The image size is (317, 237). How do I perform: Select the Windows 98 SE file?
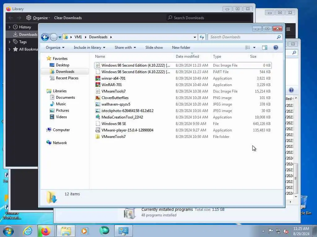coord(183,124)
